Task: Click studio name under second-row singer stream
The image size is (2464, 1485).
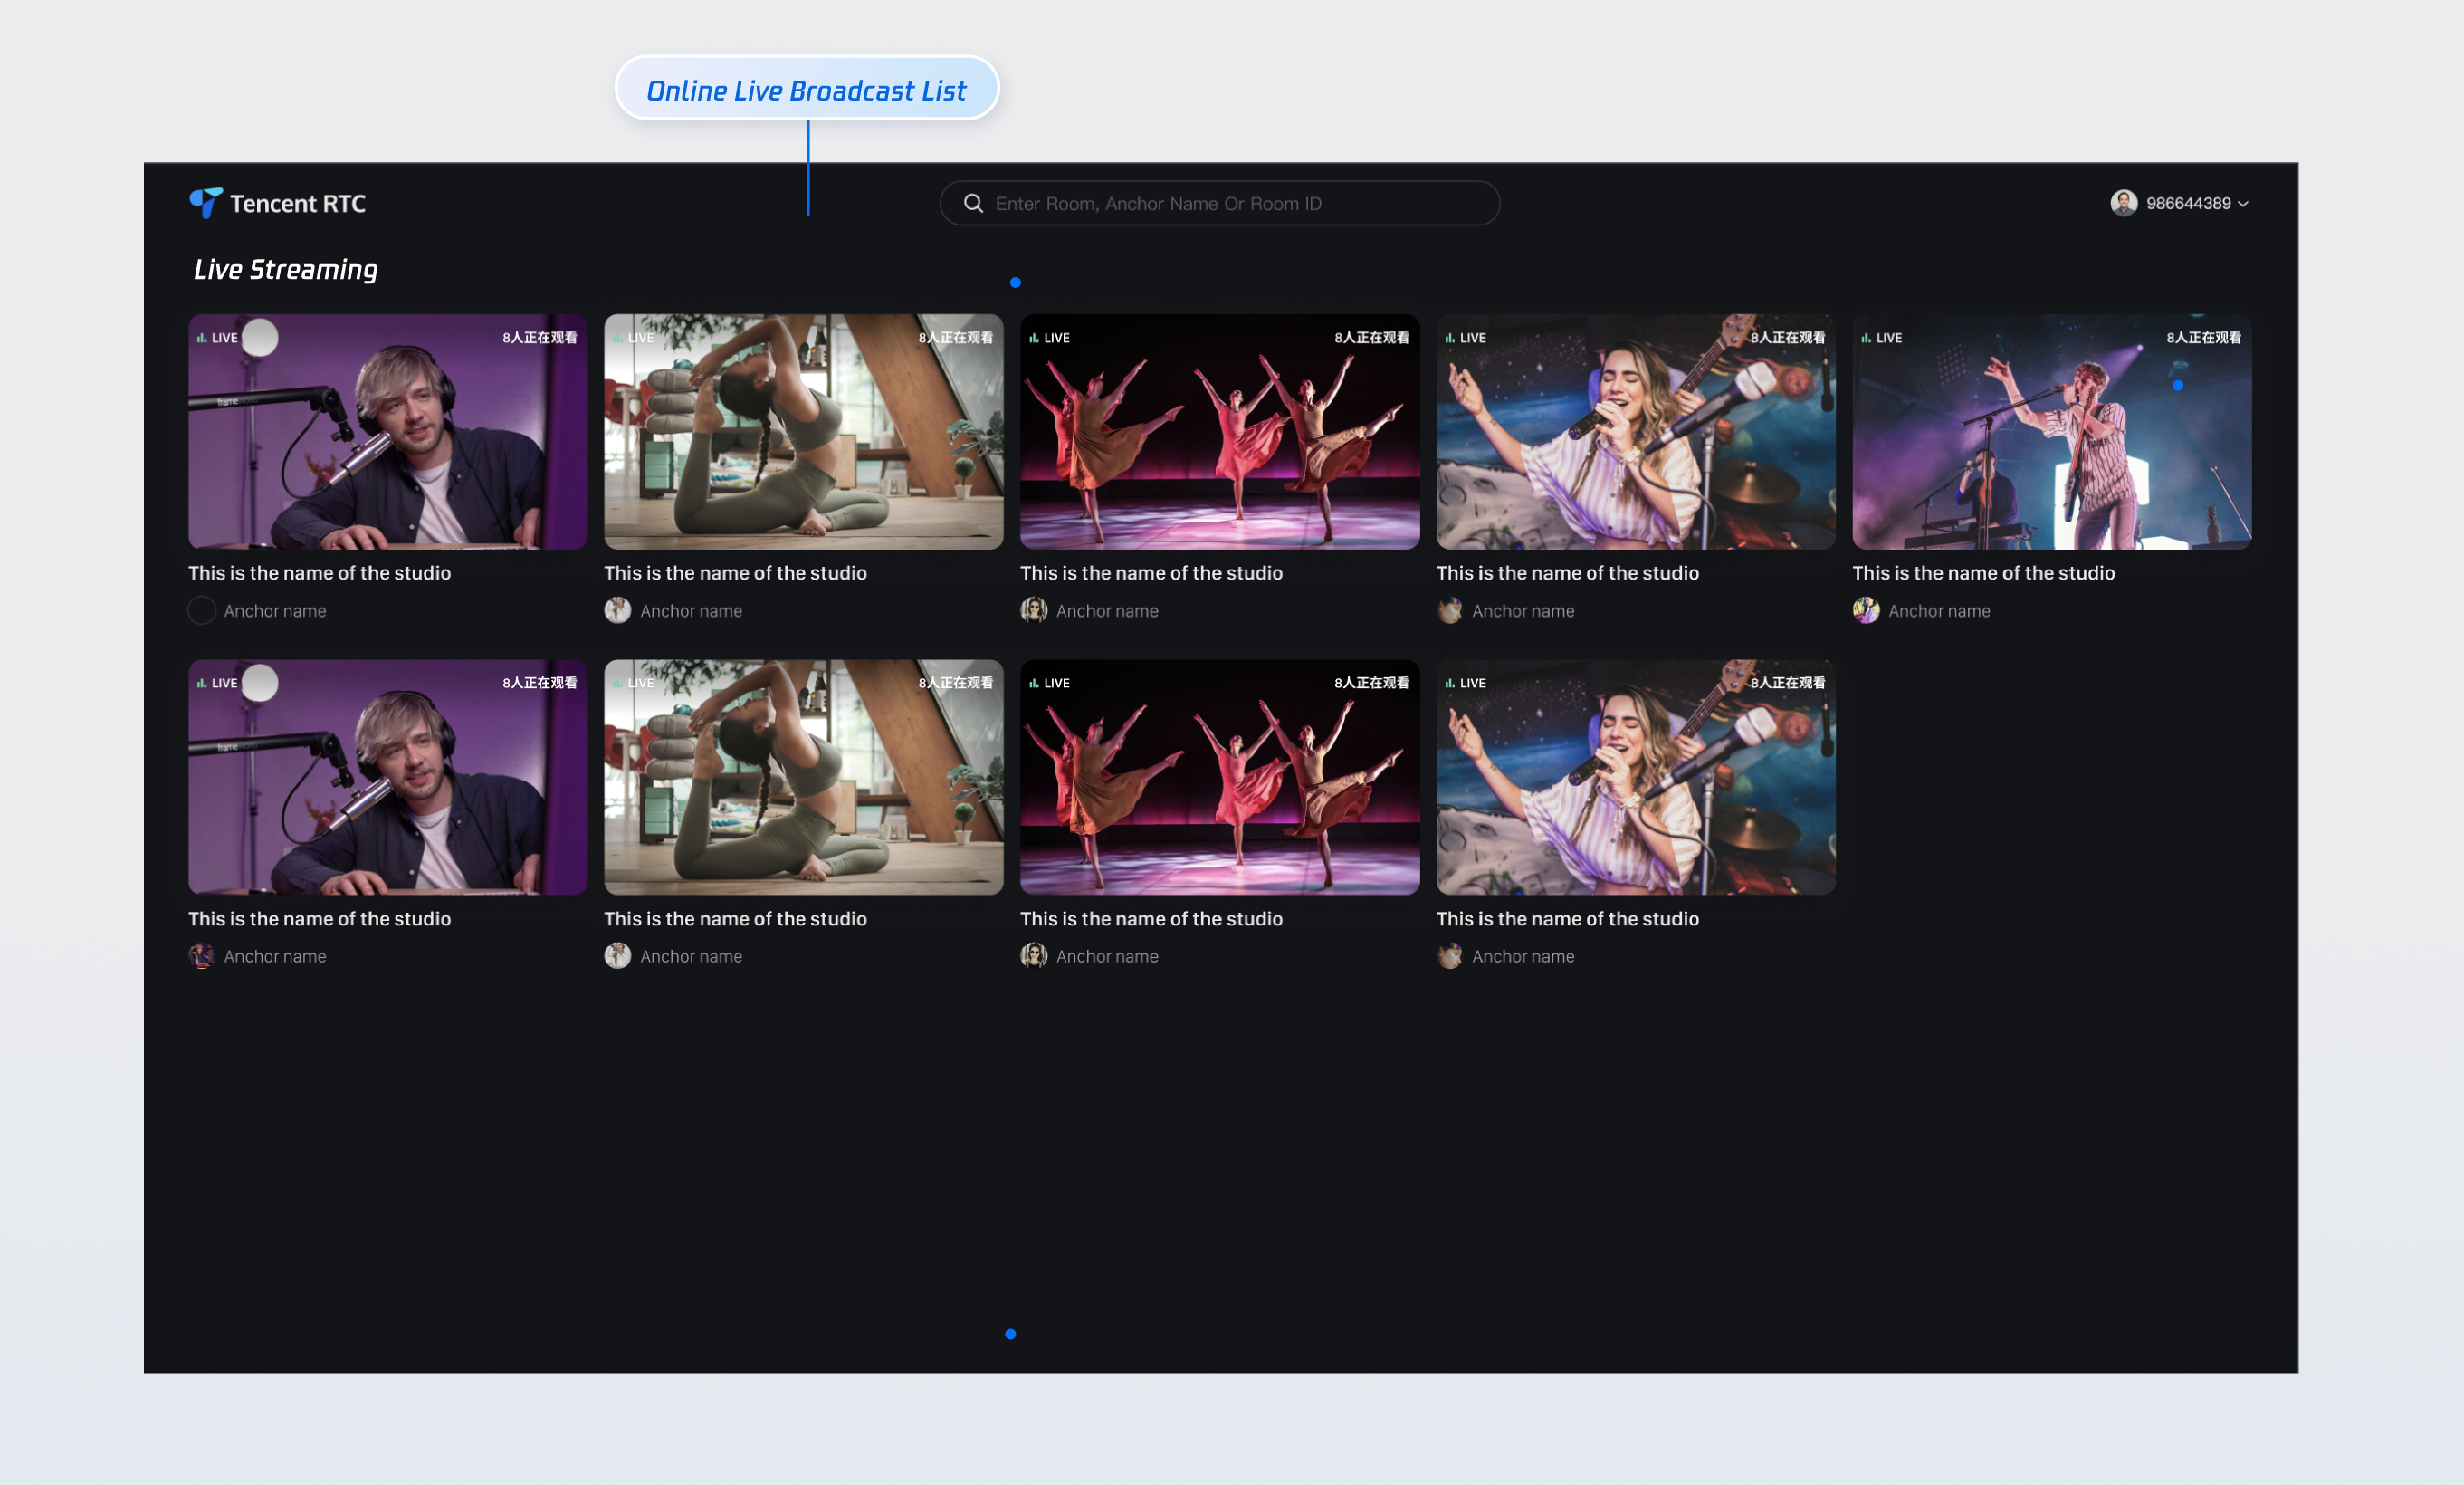Action: (1567, 919)
